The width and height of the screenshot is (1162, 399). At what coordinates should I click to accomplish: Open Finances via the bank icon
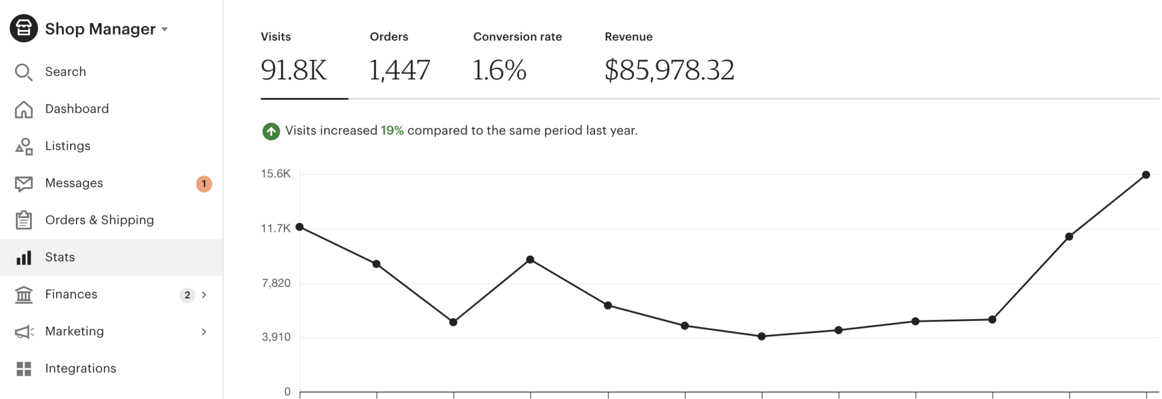(23, 294)
